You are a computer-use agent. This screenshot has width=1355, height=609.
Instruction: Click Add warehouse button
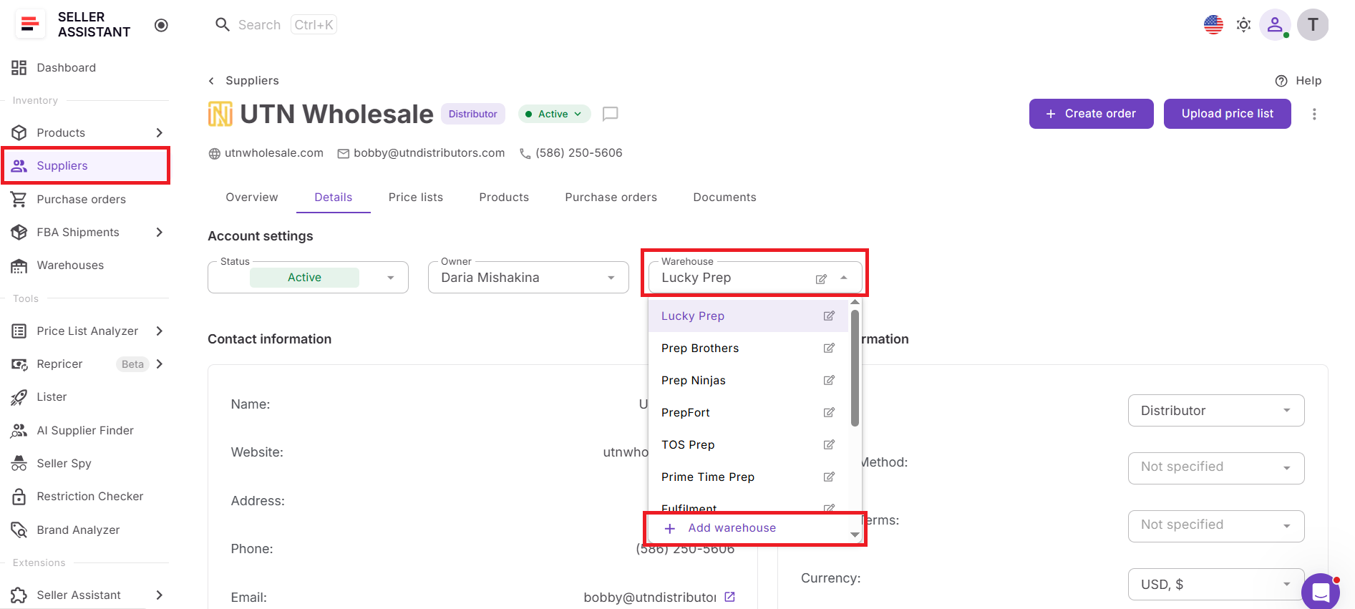click(748, 528)
